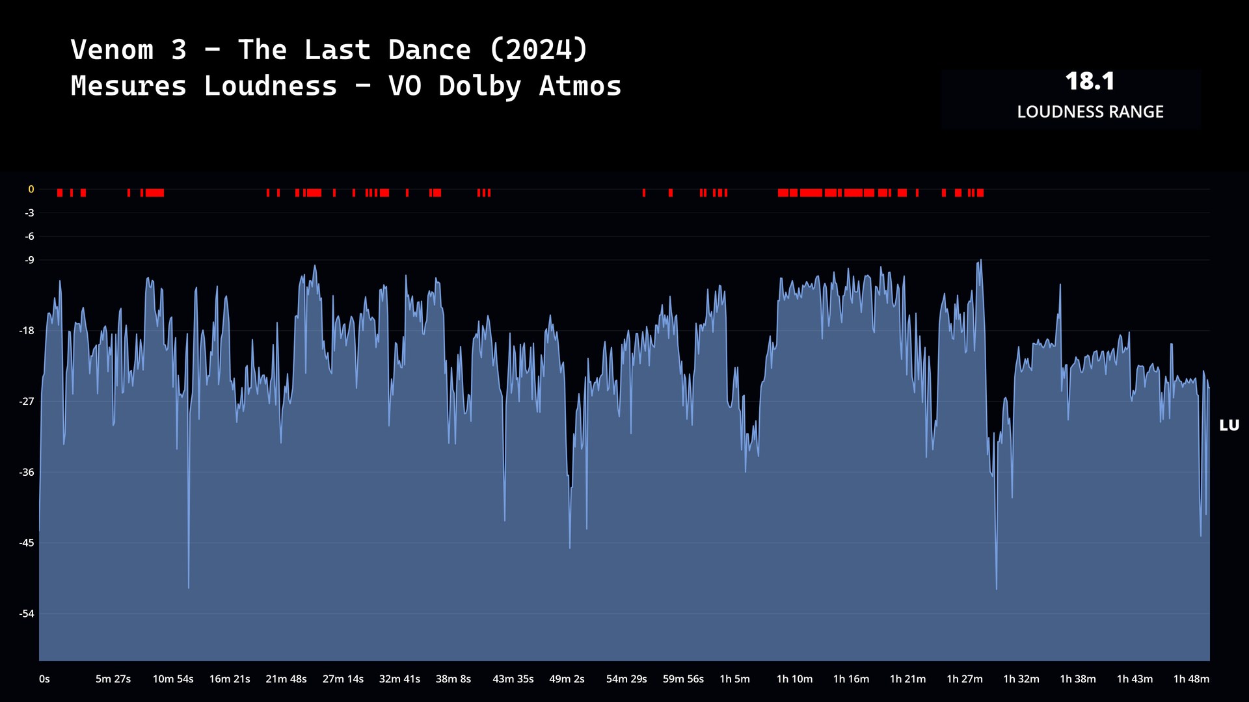
Task: Click the subtitle 'Mesures Loudness – VO Dolby Atmos'
Action: pos(346,86)
